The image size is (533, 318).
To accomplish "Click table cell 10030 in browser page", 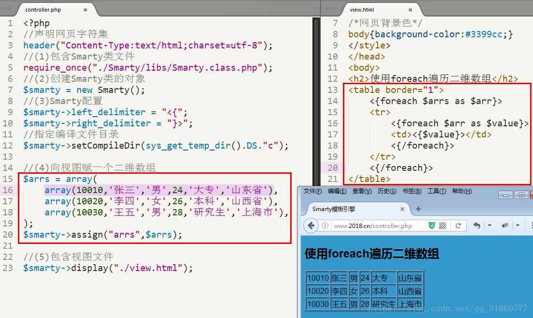I will [x=318, y=303].
